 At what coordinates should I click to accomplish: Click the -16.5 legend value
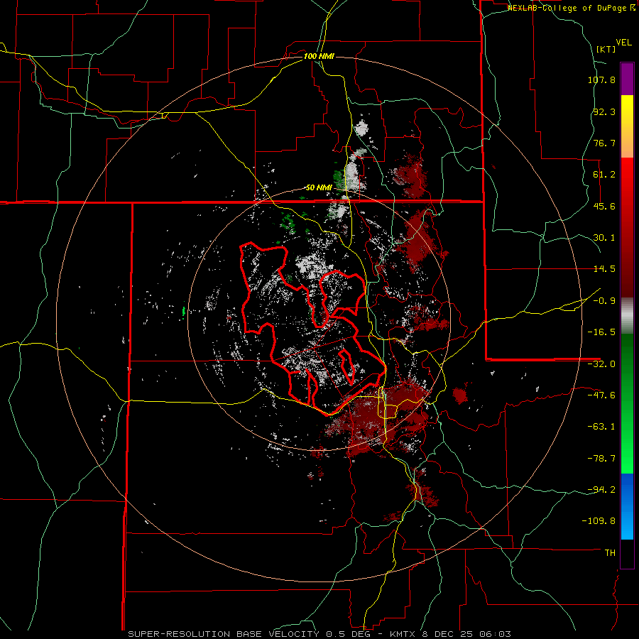tap(601, 332)
